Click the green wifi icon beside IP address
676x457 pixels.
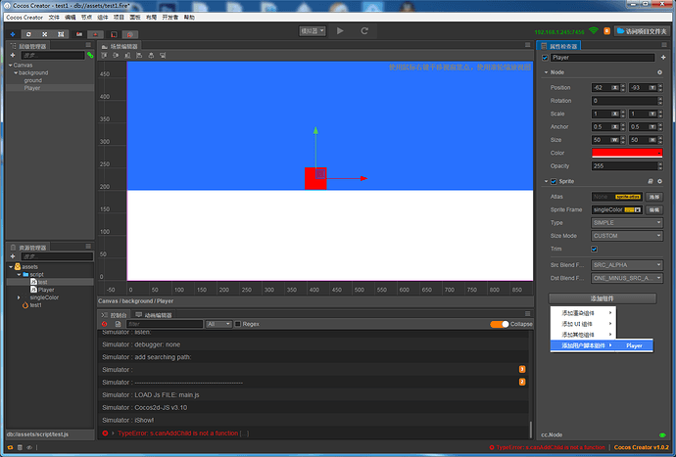tap(594, 30)
